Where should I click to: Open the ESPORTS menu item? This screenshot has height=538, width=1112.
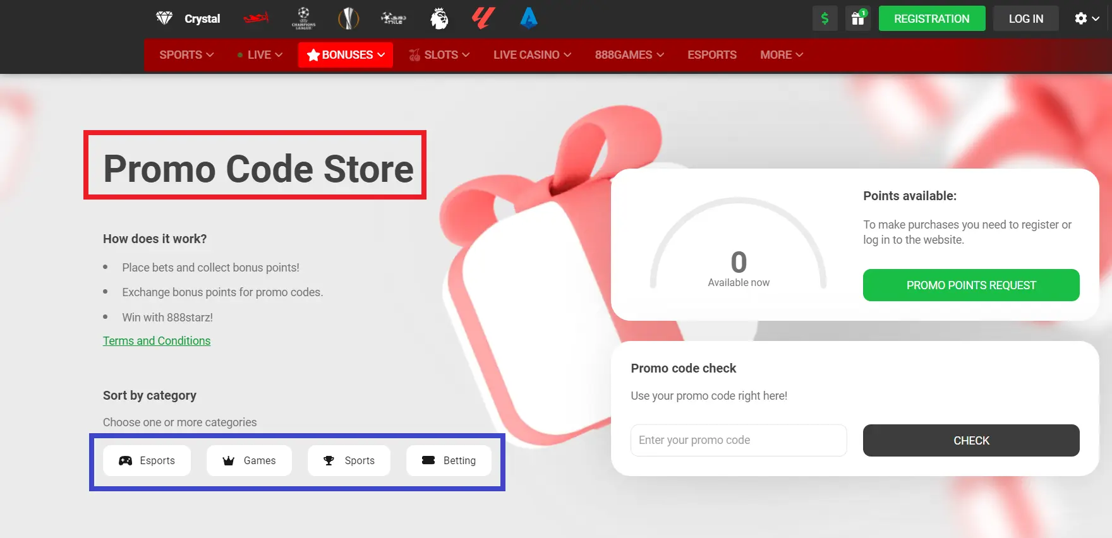click(x=712, y=55)
